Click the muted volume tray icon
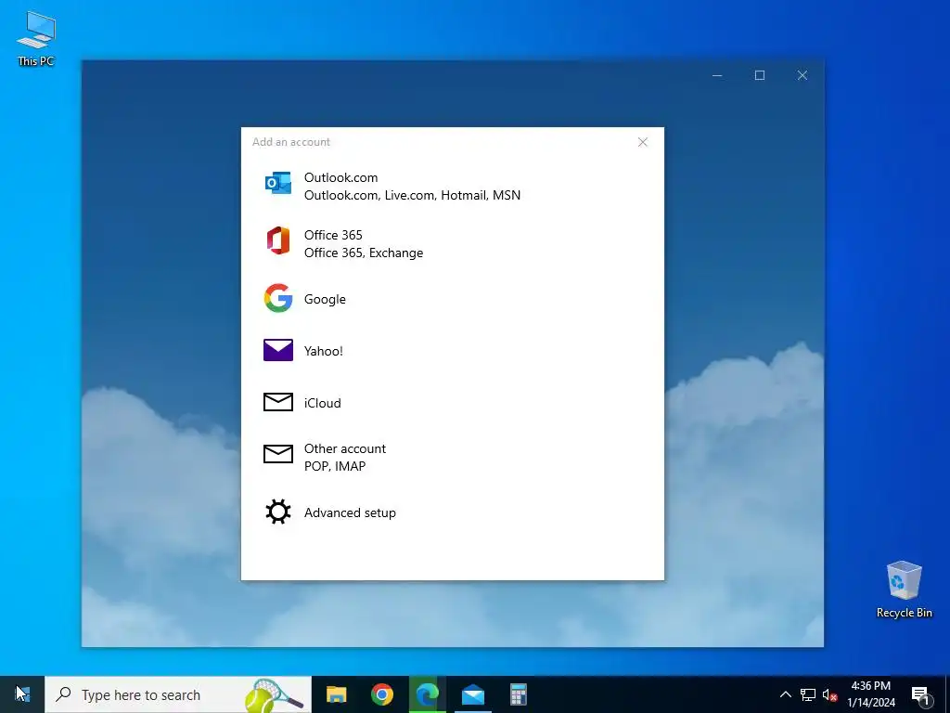The width and height of the screenshot is (950, 713). click(x=829, y=694)
